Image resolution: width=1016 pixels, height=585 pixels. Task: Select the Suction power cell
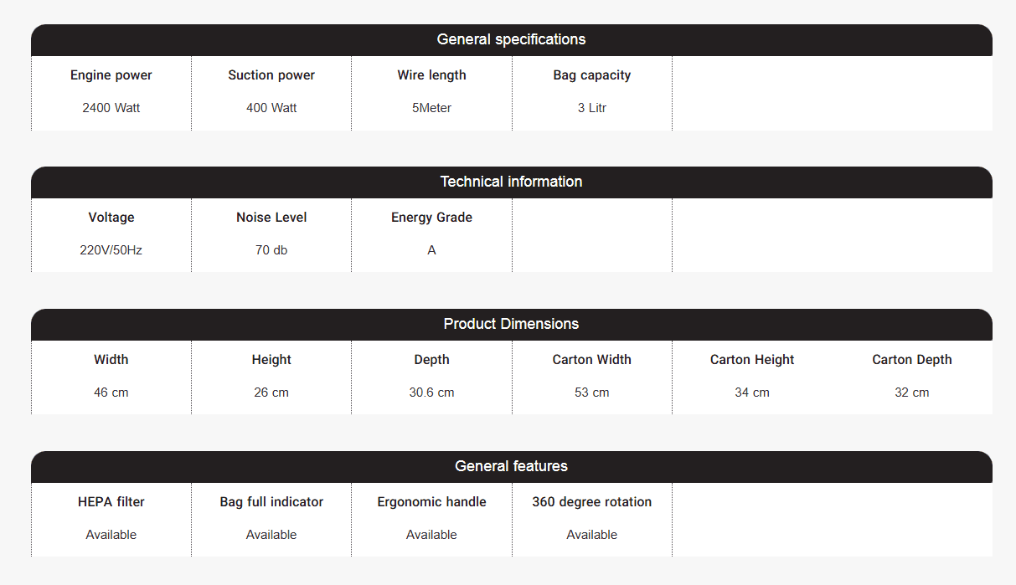pyautogui.click(x=271, y=93)
